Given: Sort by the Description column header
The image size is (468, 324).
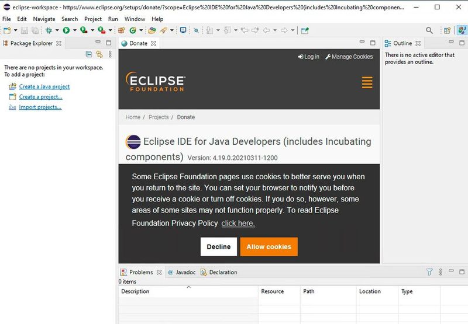Looking at the screenshot, I should 188,291.
